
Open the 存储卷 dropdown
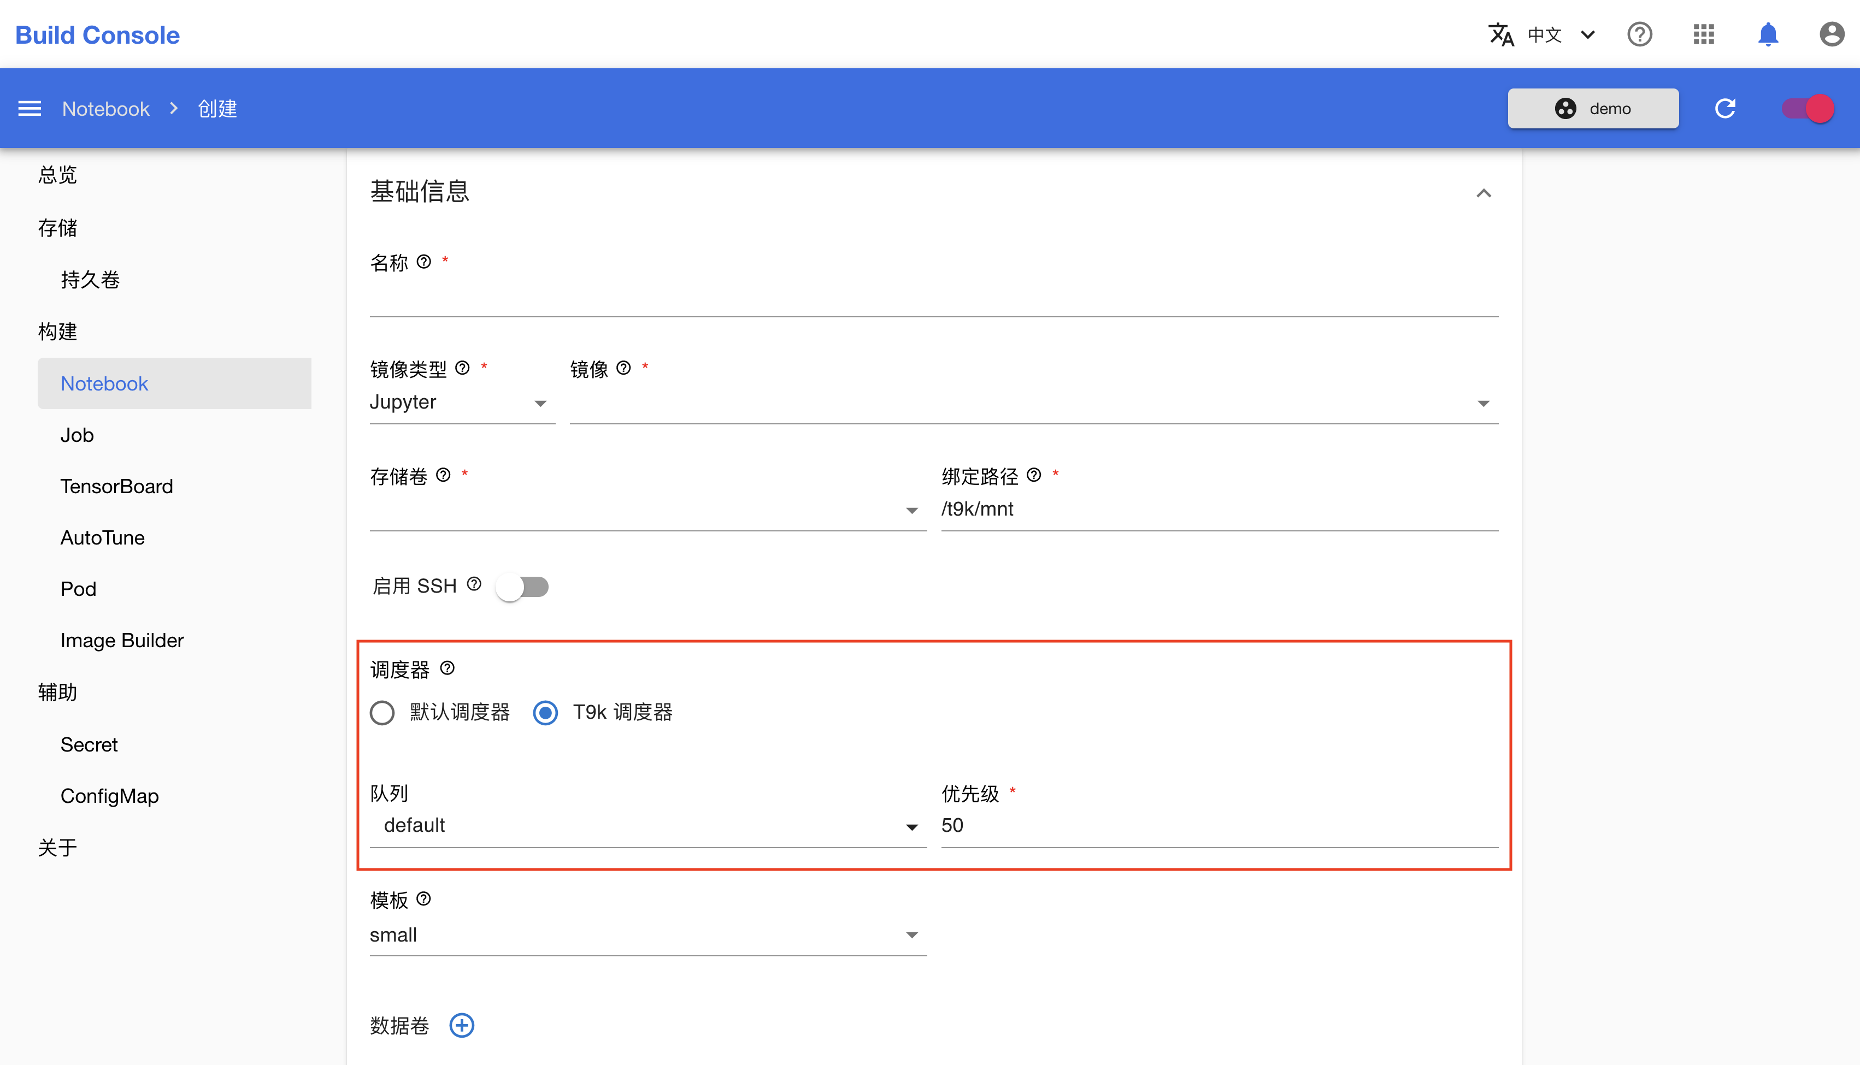coord(648,510)
